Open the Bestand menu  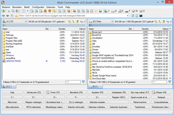[x=6, y=7]
